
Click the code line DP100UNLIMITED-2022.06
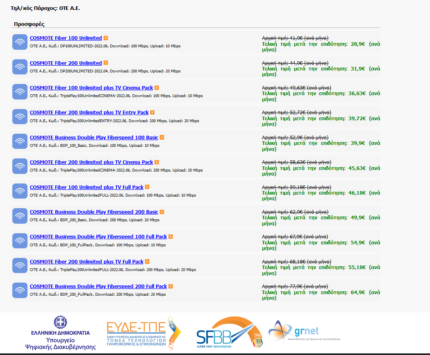coord(105,46)
